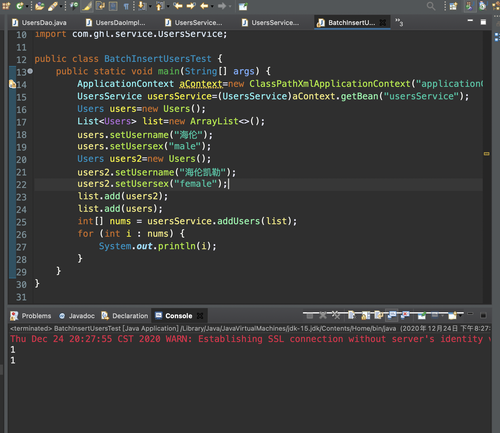Click the Open Task toolbar icon
Viewport: 500px width, 433px height.
click(x=74, y=6)
